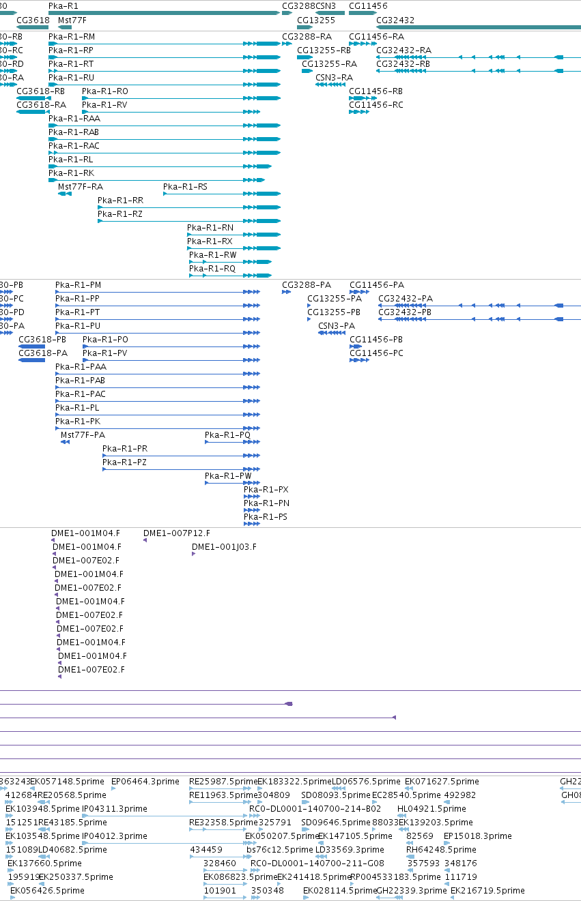
Task: Click transcript CG11456-RC
Action: pos(376,105)
